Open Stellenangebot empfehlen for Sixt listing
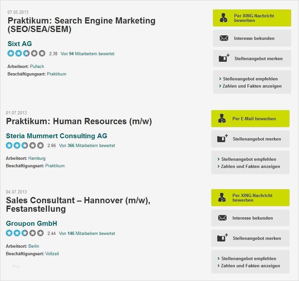 (x=250, y=79)
